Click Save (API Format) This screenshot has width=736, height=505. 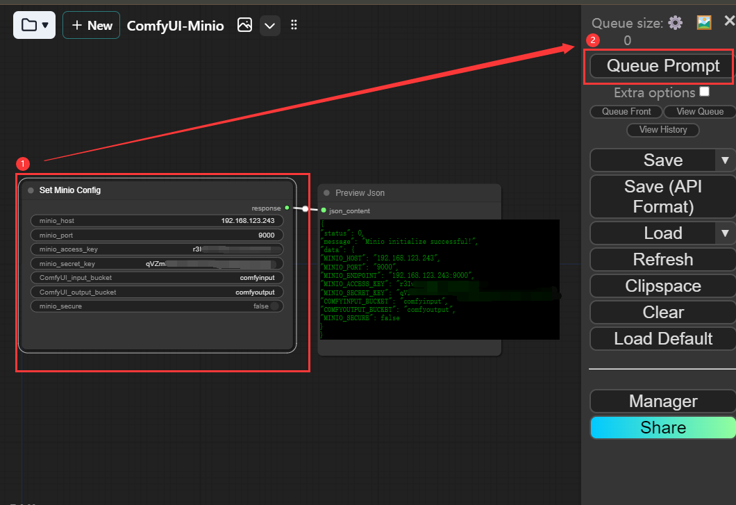tap(663, 197)
